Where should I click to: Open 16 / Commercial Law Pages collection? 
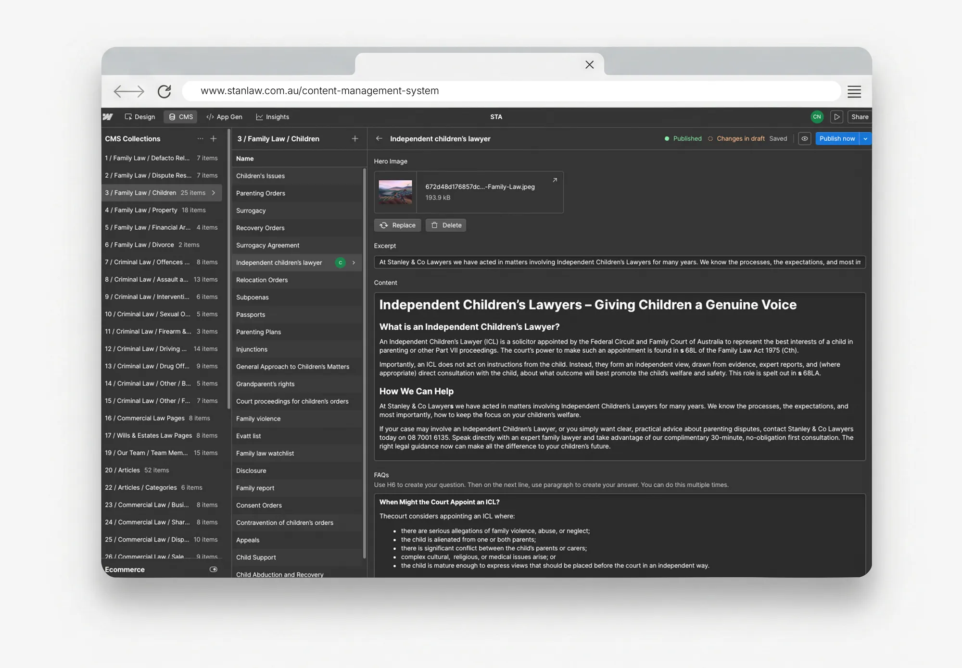162,418
